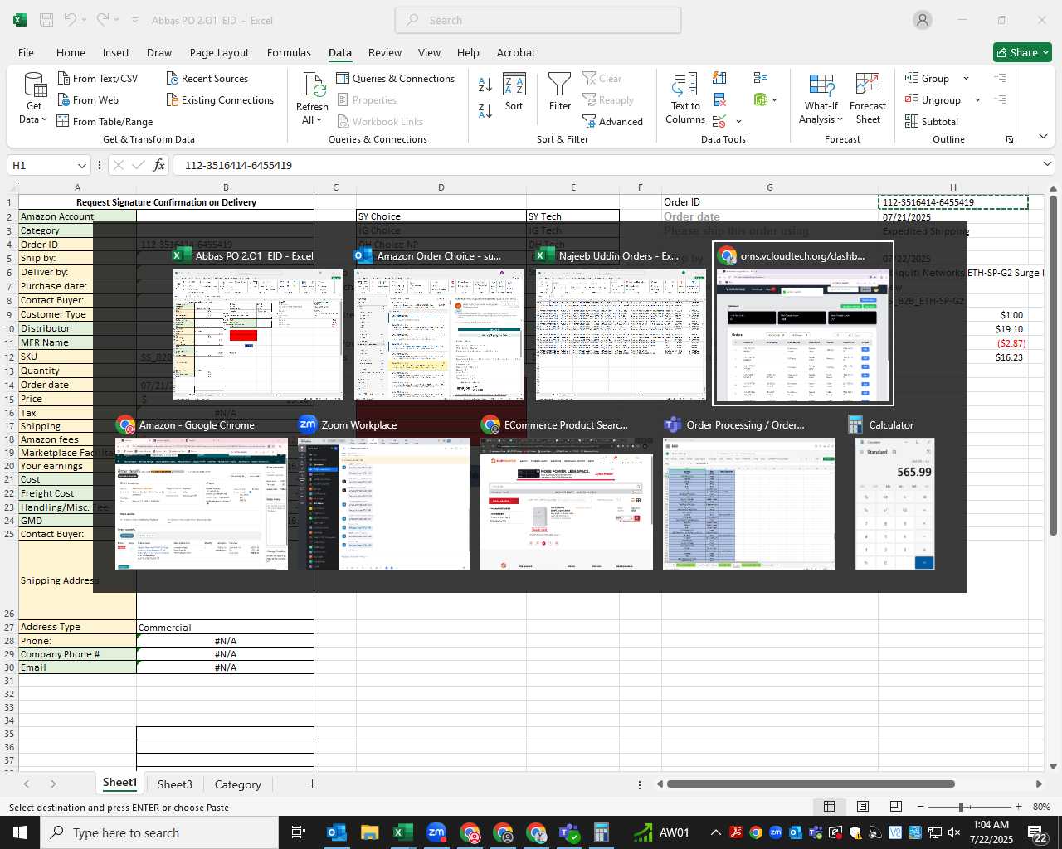Click horizontal sheet scrollbar
Image resolution: width=1062 pixels, height=849 pixels.
tap(811, 784)
